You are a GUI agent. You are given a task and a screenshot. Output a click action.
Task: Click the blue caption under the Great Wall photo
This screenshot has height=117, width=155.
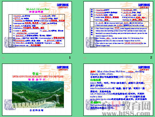point(36,110)
